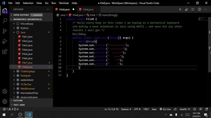
Task: Split the editor to the right
Action: coord(199,10)
